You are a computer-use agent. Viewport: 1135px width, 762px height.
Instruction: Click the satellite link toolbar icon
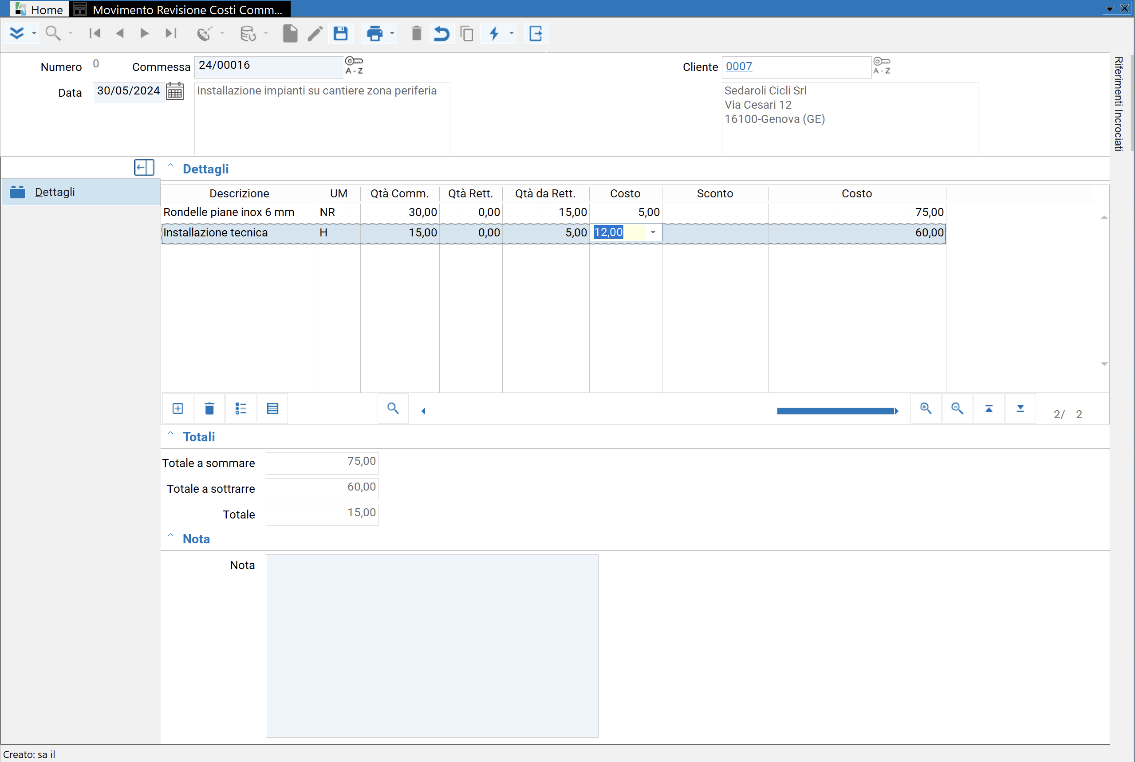[205, 33]
